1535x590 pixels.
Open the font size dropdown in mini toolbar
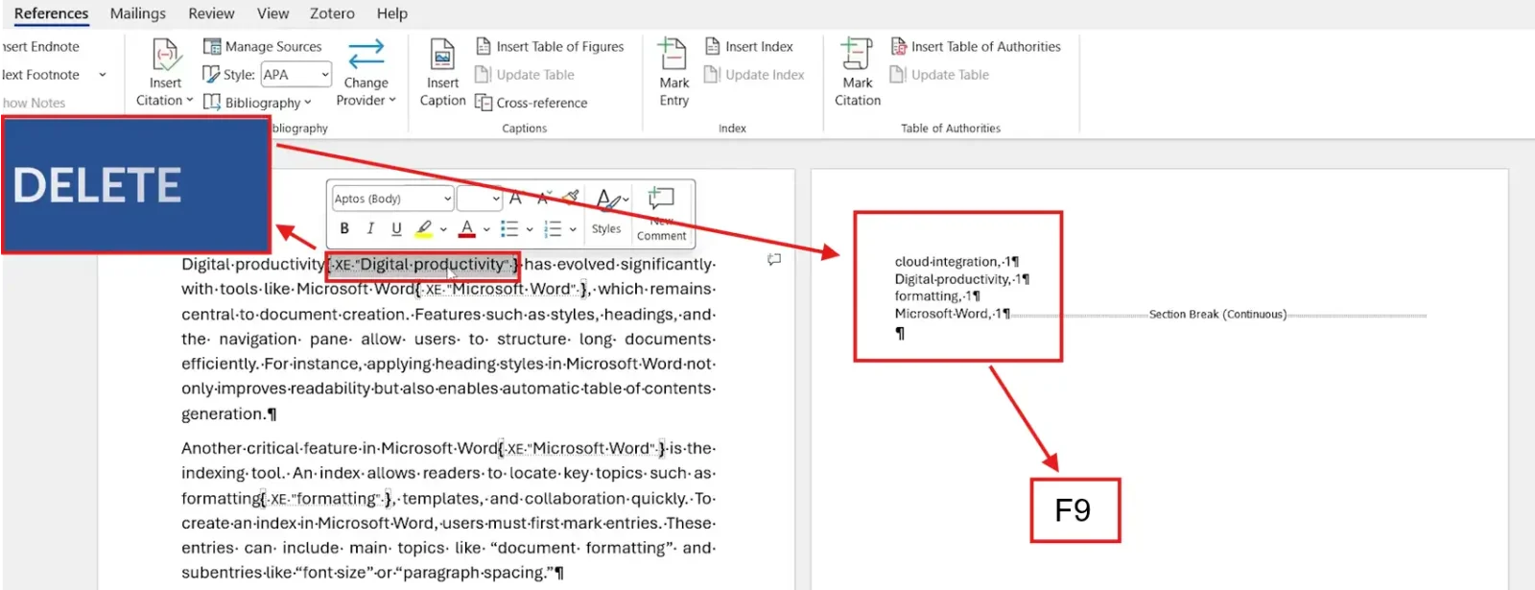(496, 199)
